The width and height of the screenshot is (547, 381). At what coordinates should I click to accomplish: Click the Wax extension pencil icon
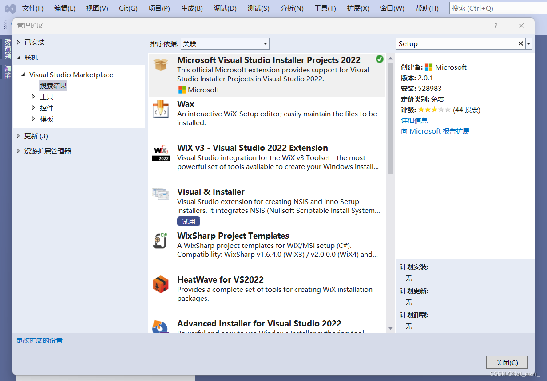(161, 109)
